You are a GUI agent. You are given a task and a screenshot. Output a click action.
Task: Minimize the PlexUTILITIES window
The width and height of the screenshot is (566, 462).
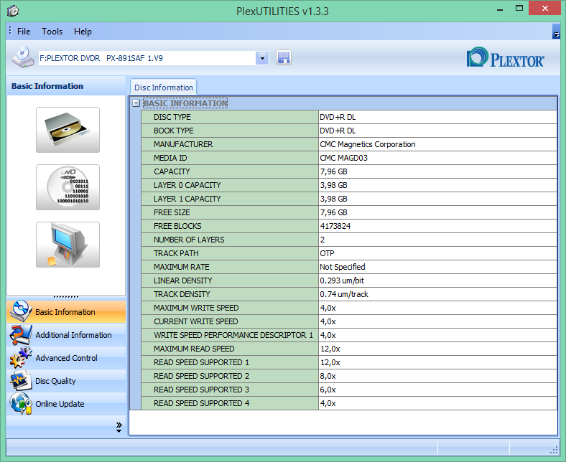tap(500, 9)
